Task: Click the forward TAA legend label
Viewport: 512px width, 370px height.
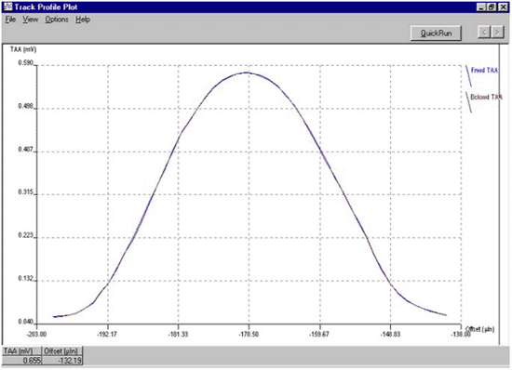Action: tap(485, 70)
